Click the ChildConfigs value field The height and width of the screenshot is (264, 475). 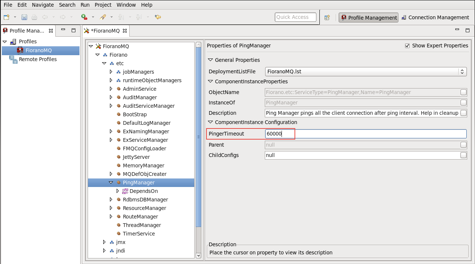point(362,155)
